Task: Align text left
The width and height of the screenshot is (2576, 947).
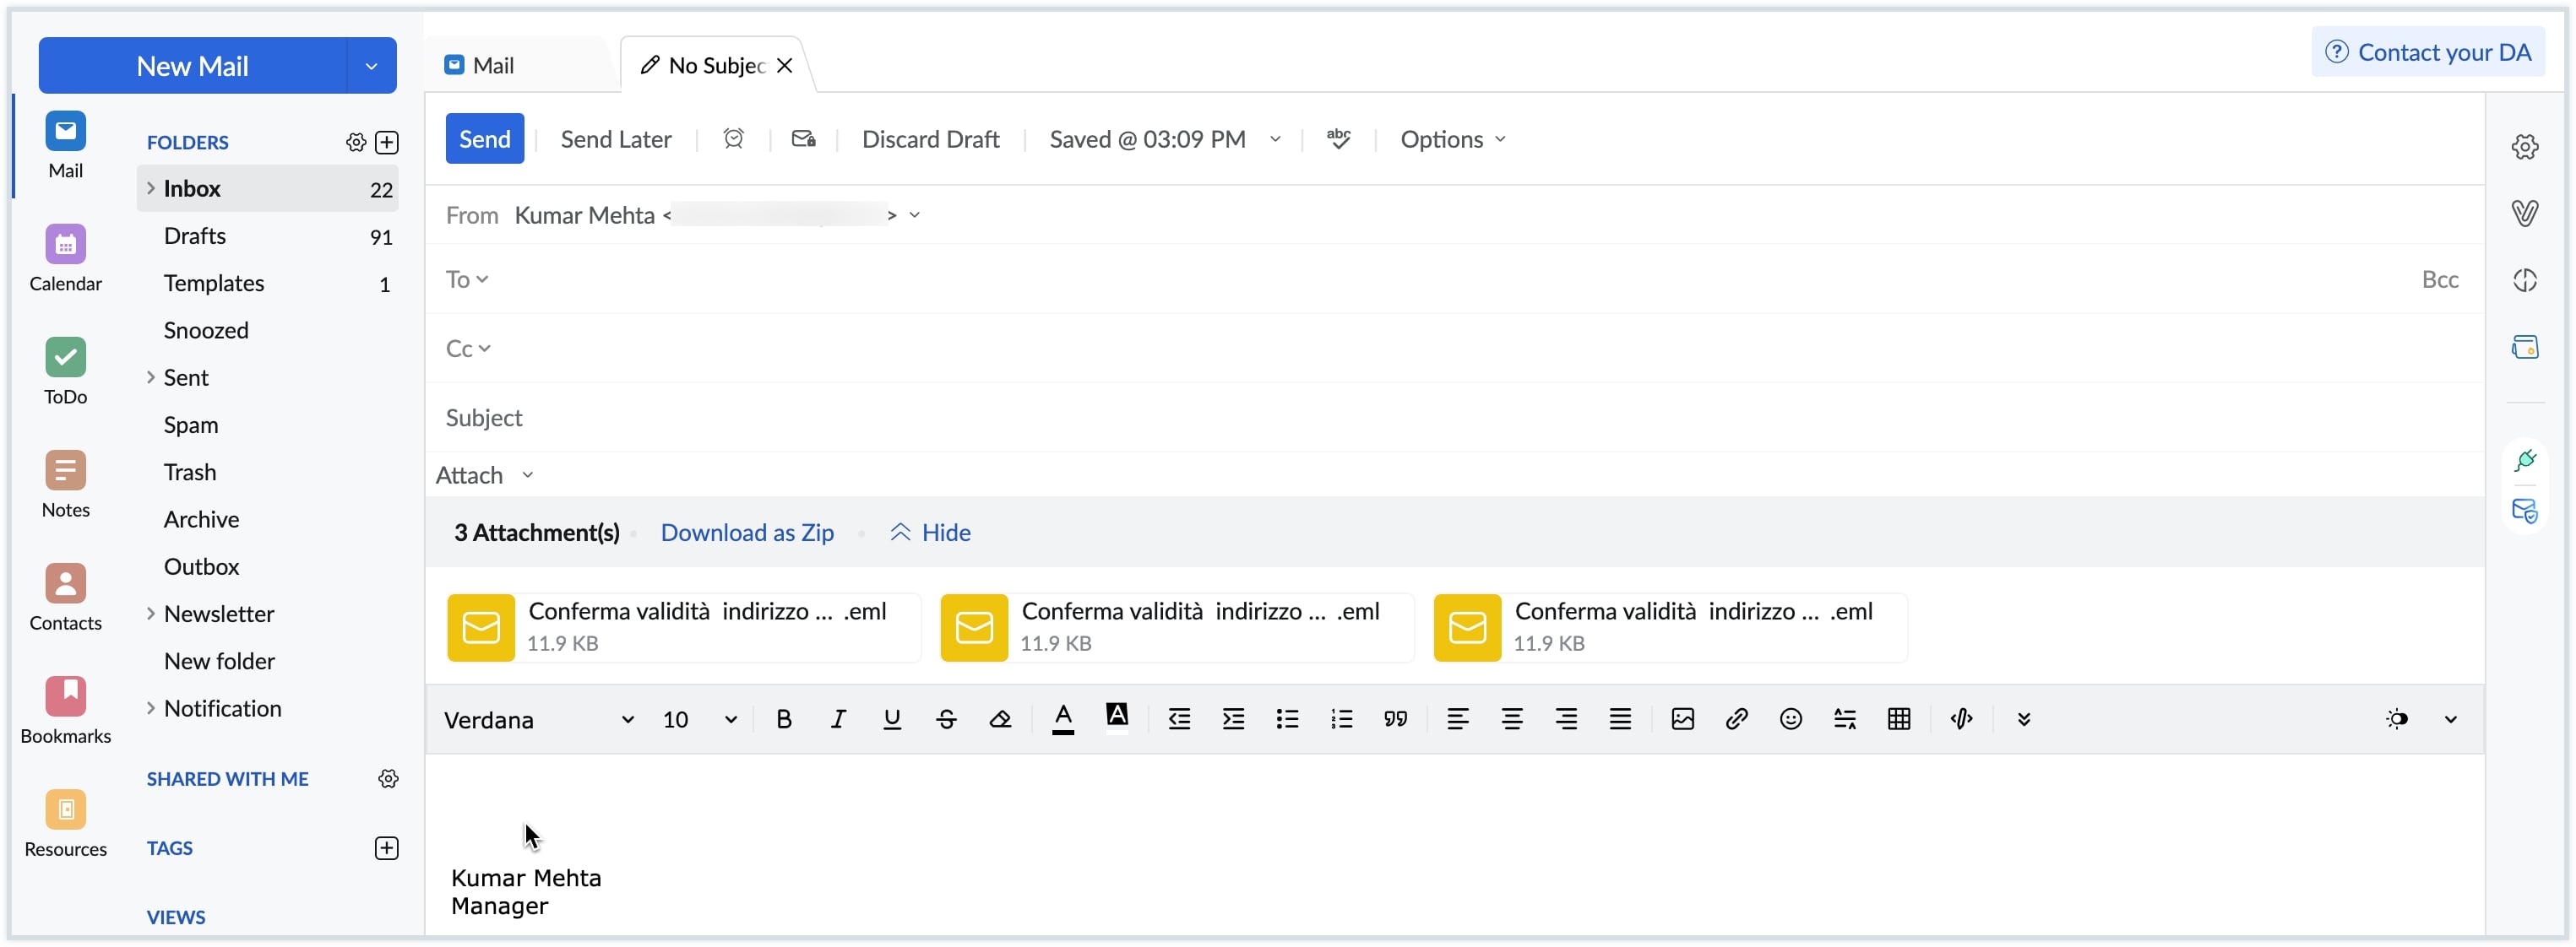Action: pos(1458,719)
